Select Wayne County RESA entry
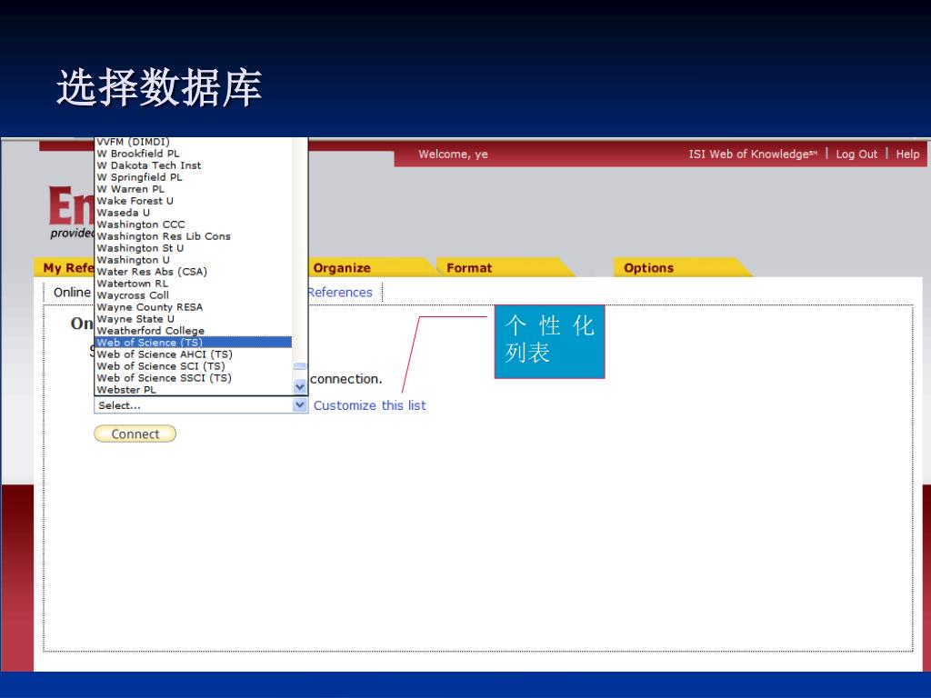The width and height of the screenshot is (931, 698). (x=194, y=307)
